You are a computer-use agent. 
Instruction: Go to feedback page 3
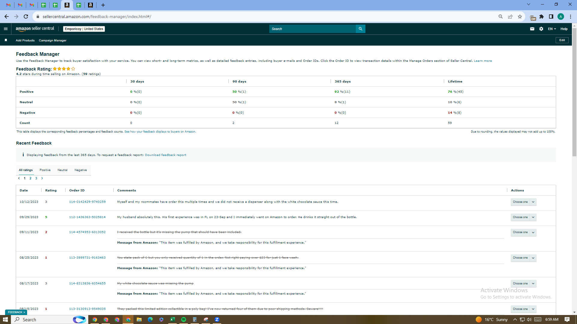(x=36, y=178)
